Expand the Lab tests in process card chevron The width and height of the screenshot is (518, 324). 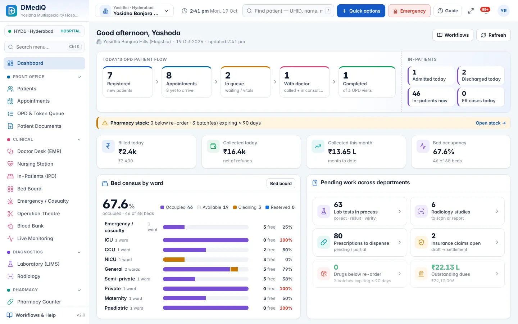[400, 211]
